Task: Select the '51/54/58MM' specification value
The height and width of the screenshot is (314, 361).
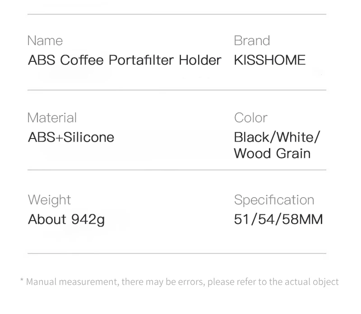Action: [278, 220]
